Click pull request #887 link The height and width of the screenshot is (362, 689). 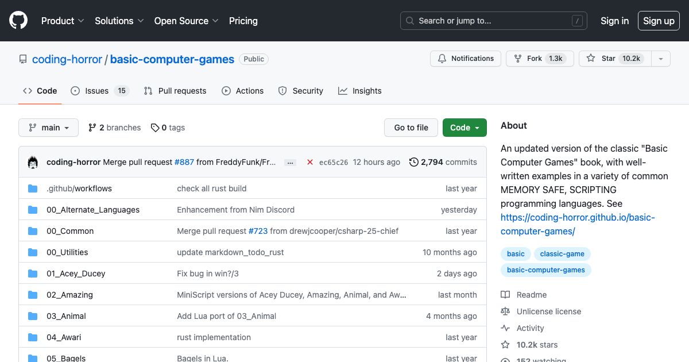click(x=184, y=162)
